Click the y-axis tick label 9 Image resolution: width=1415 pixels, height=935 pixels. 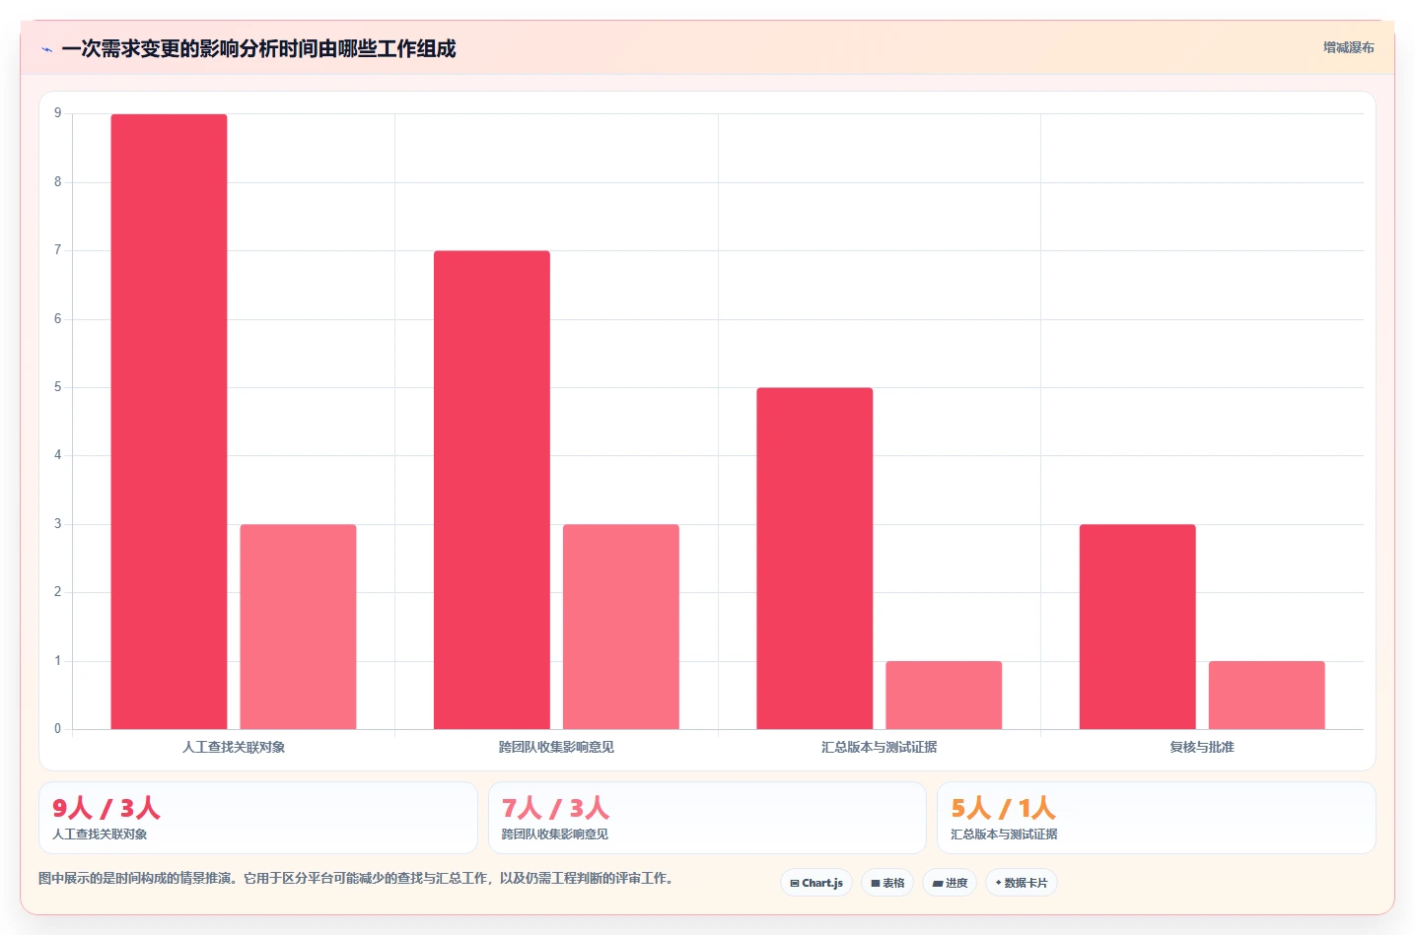tap(58, 113)
